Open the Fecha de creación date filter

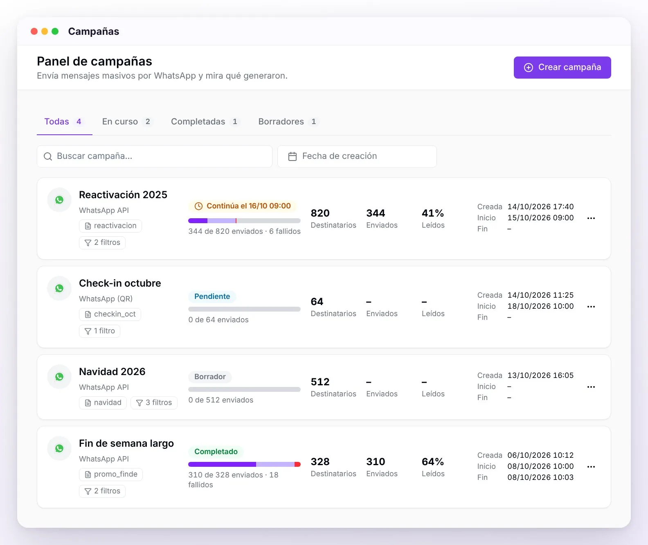tap(357, 156)
